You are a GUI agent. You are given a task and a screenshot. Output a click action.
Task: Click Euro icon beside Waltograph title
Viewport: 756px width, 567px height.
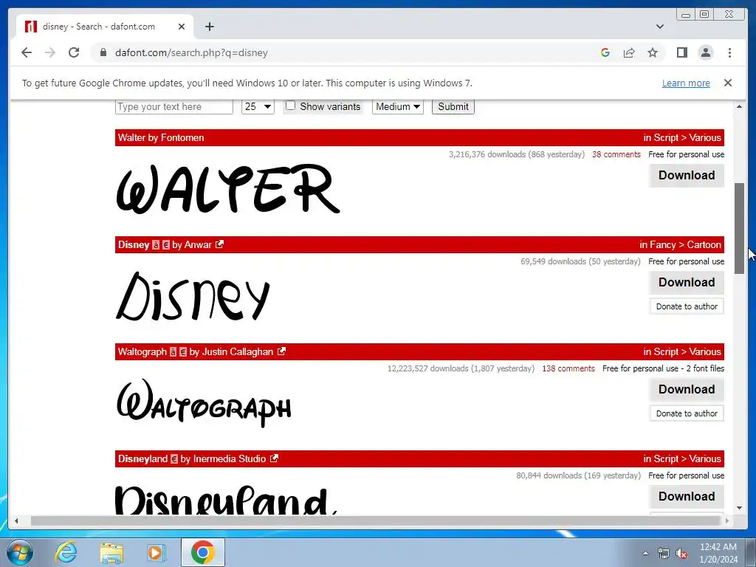click(183, 352)
